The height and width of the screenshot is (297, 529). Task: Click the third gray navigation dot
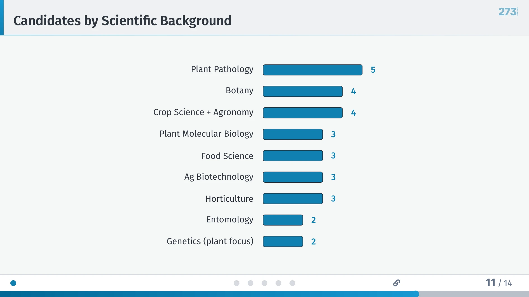click(265, 283)
